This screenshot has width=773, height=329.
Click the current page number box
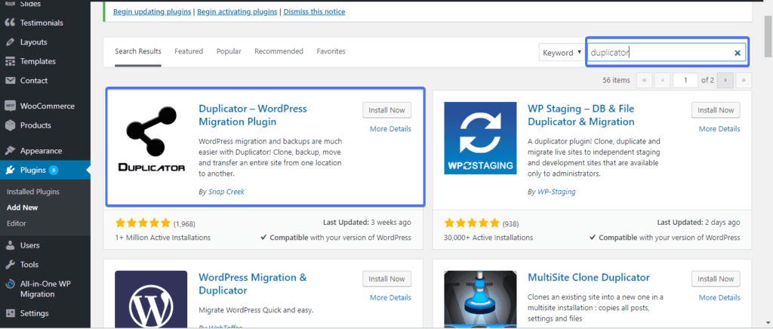pos(685,79)
